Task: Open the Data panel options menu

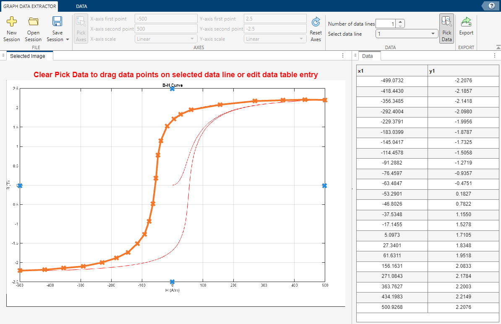Action: (495, 55)
